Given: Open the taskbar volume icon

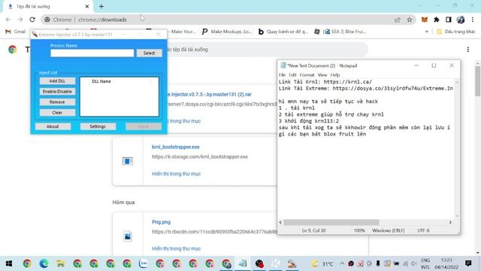Looking at the screenshot, I should tap(414, 263).
